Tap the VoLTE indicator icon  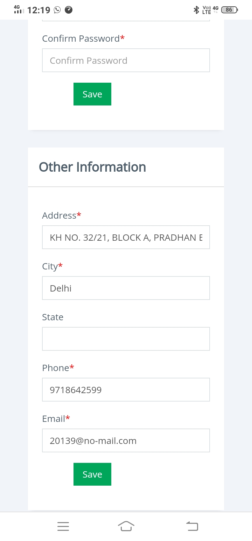click(206, 10)
